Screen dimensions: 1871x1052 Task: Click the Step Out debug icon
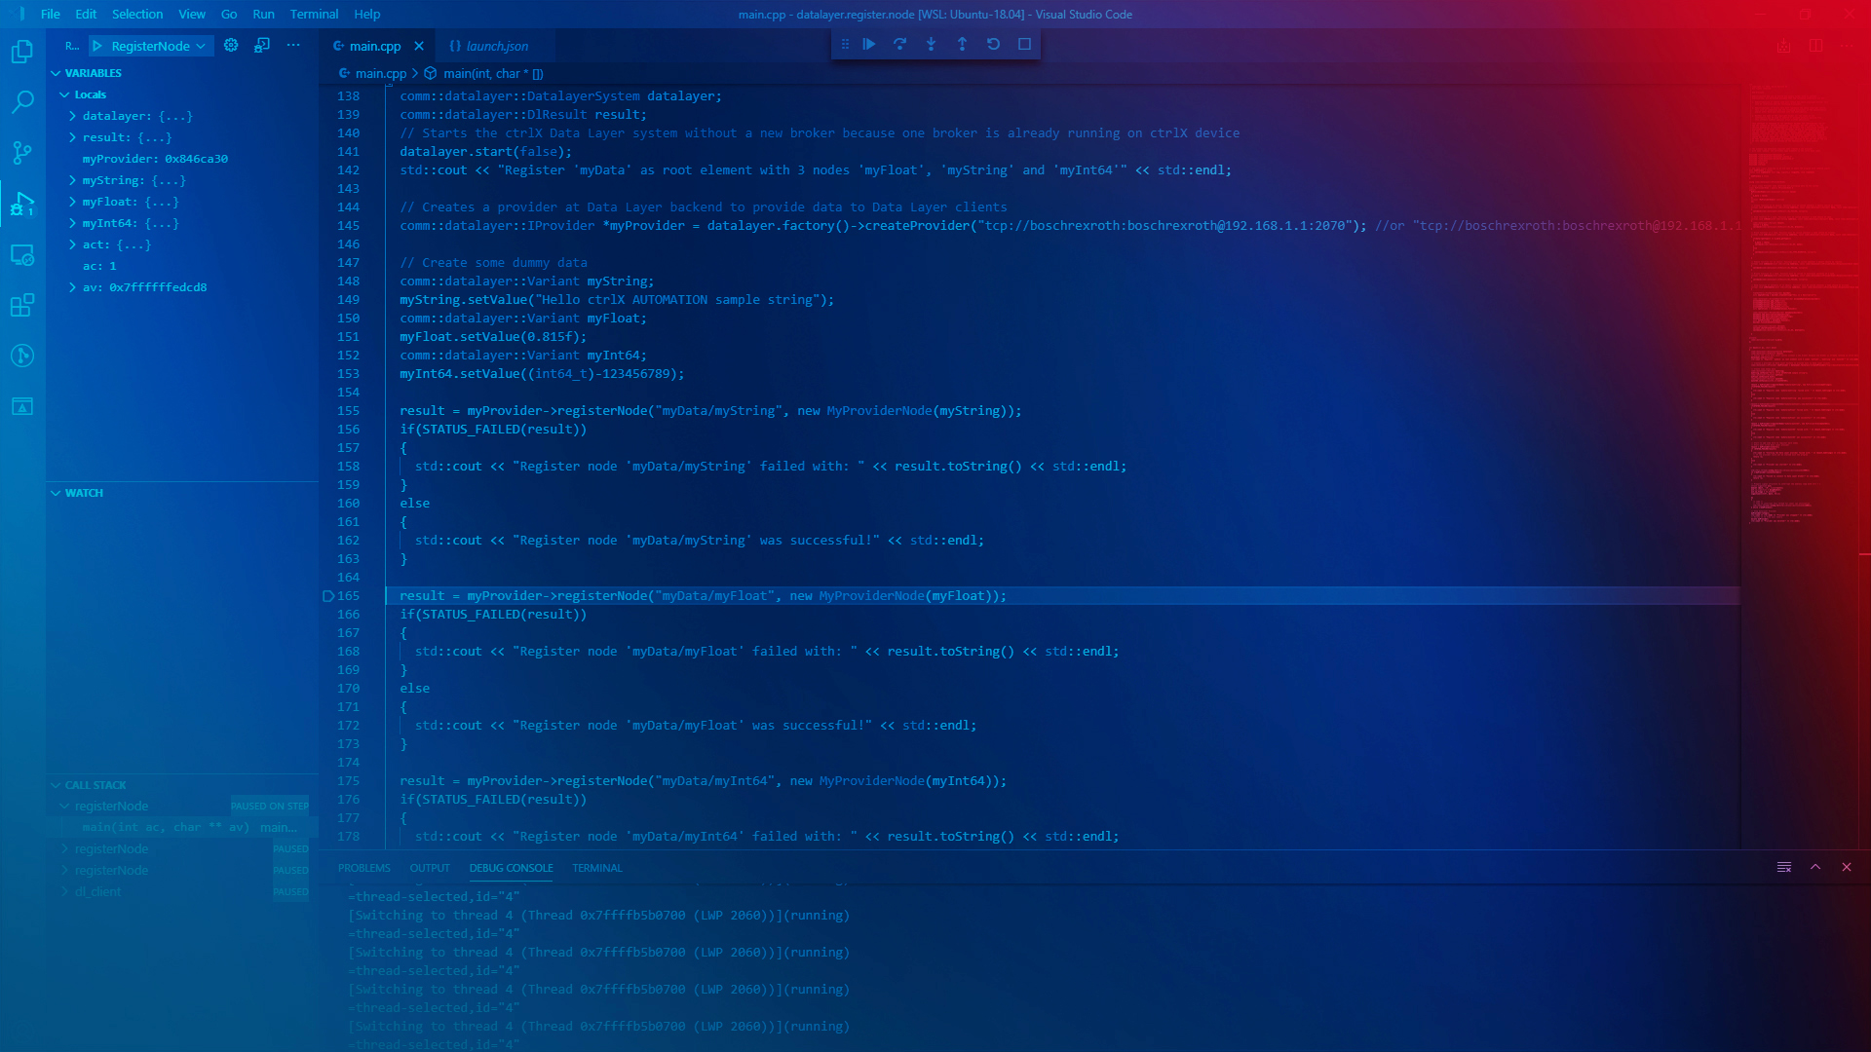tap(962, 44)
